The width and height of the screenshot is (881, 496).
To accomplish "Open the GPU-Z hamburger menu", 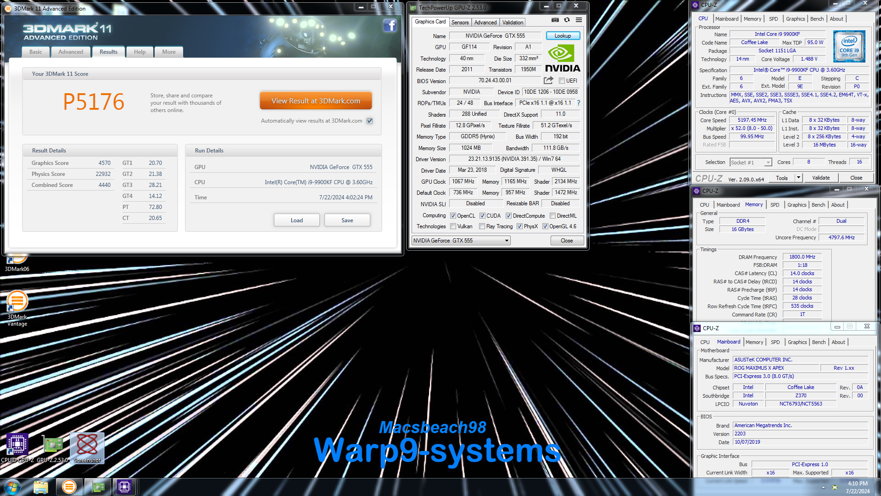I will [x=579, y=20].
